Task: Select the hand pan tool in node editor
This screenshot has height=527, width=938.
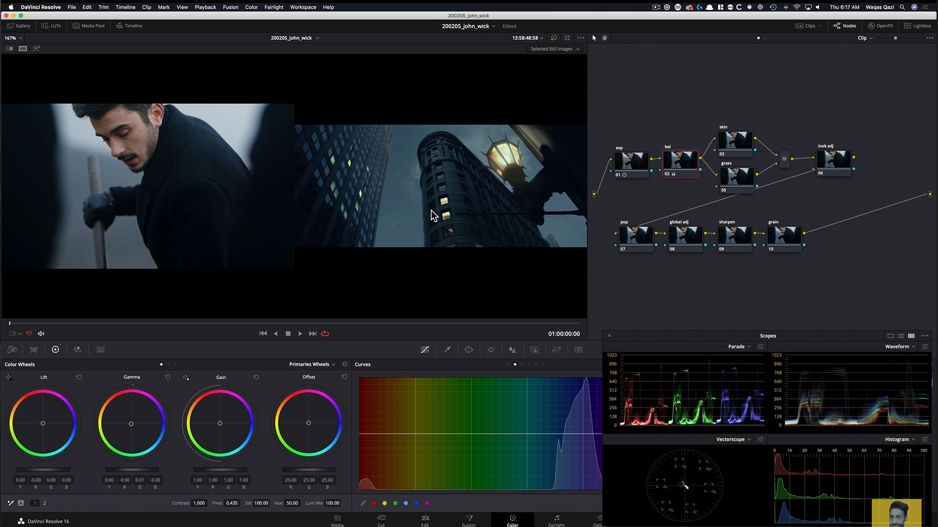Action: click(x=605, y=38)
